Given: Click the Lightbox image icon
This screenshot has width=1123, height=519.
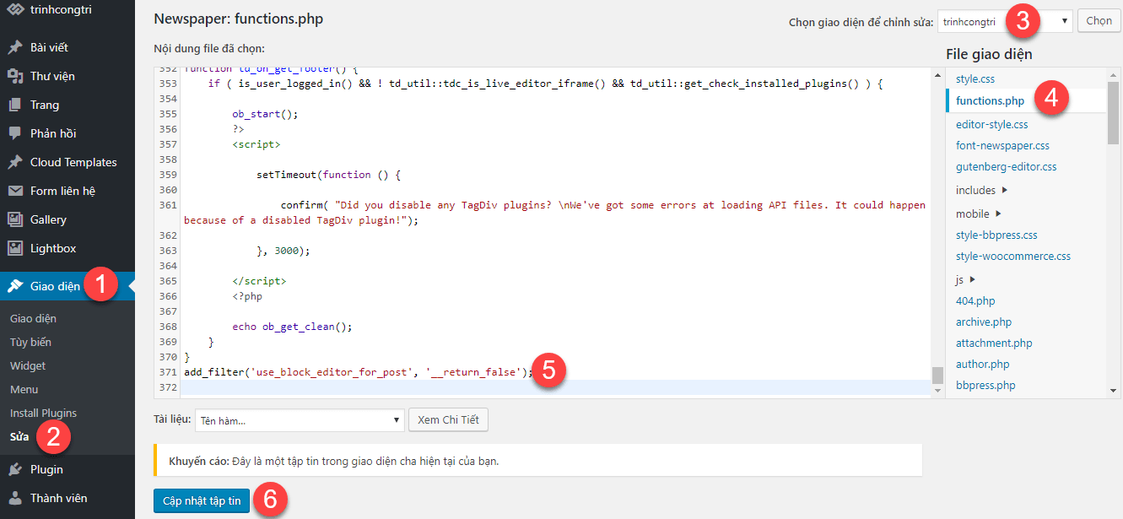Looking at the screenshot, I should 15,248.
